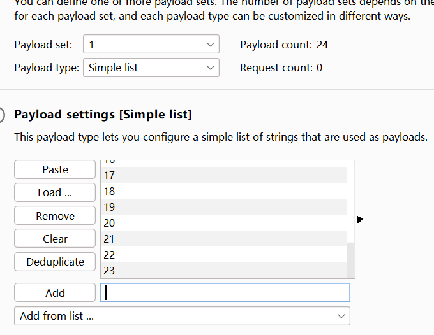Select payload item 21 in the list
This screenshot has width=434, height=335.
(223, 239)
